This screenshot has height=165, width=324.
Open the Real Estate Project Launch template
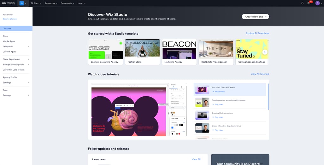point(216,52)
